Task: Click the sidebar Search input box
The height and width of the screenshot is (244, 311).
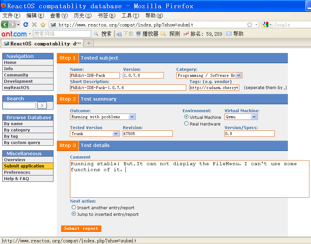Action: pyautogui.click(x=19, y=105)
